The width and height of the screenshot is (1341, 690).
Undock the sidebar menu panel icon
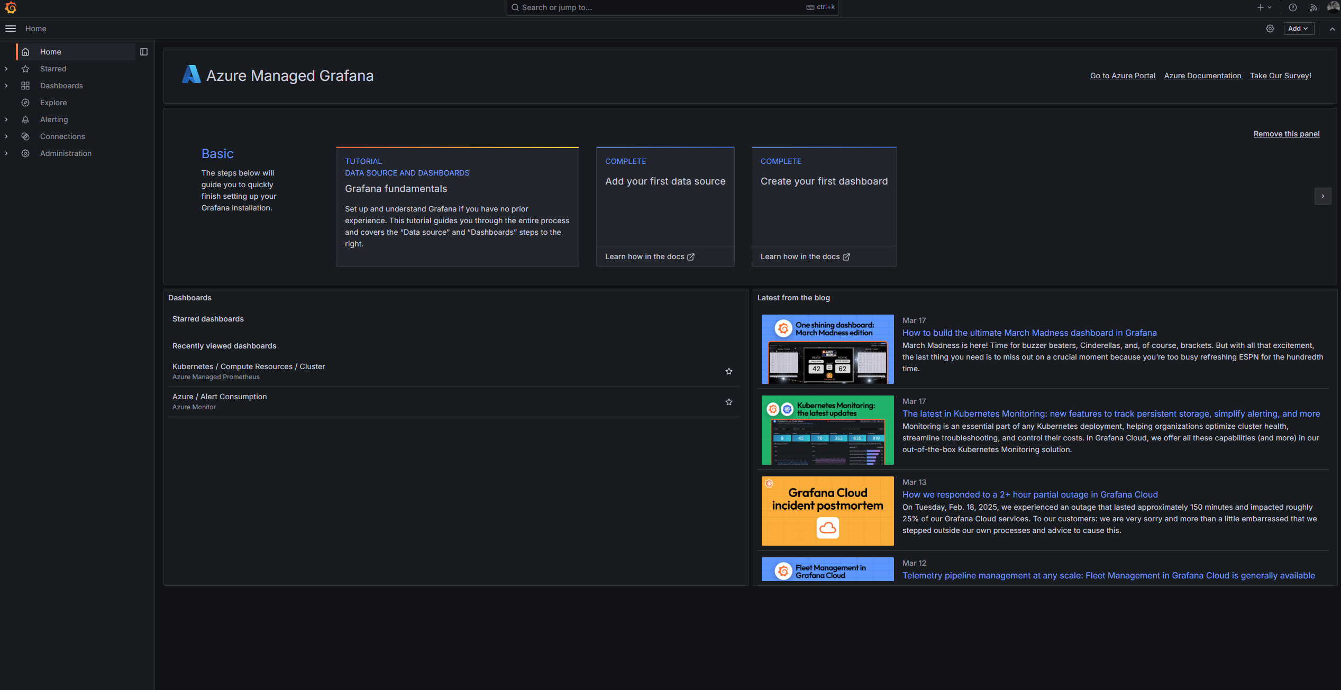coord(144,52)
